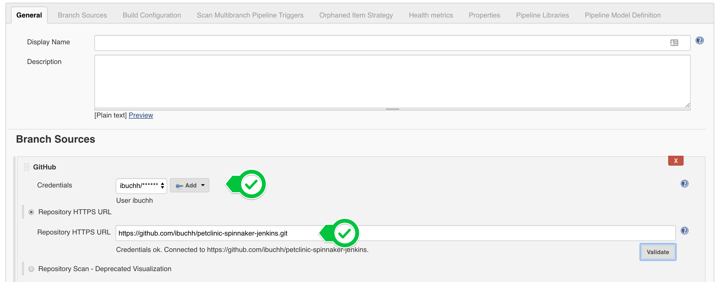Click the Display Name autofill card icon

pos(674,43)
